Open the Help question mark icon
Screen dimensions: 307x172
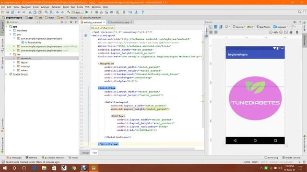click(143, 12)
